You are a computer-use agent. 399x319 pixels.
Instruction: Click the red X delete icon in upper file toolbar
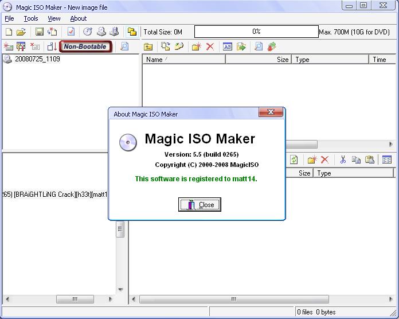[210, 46]
